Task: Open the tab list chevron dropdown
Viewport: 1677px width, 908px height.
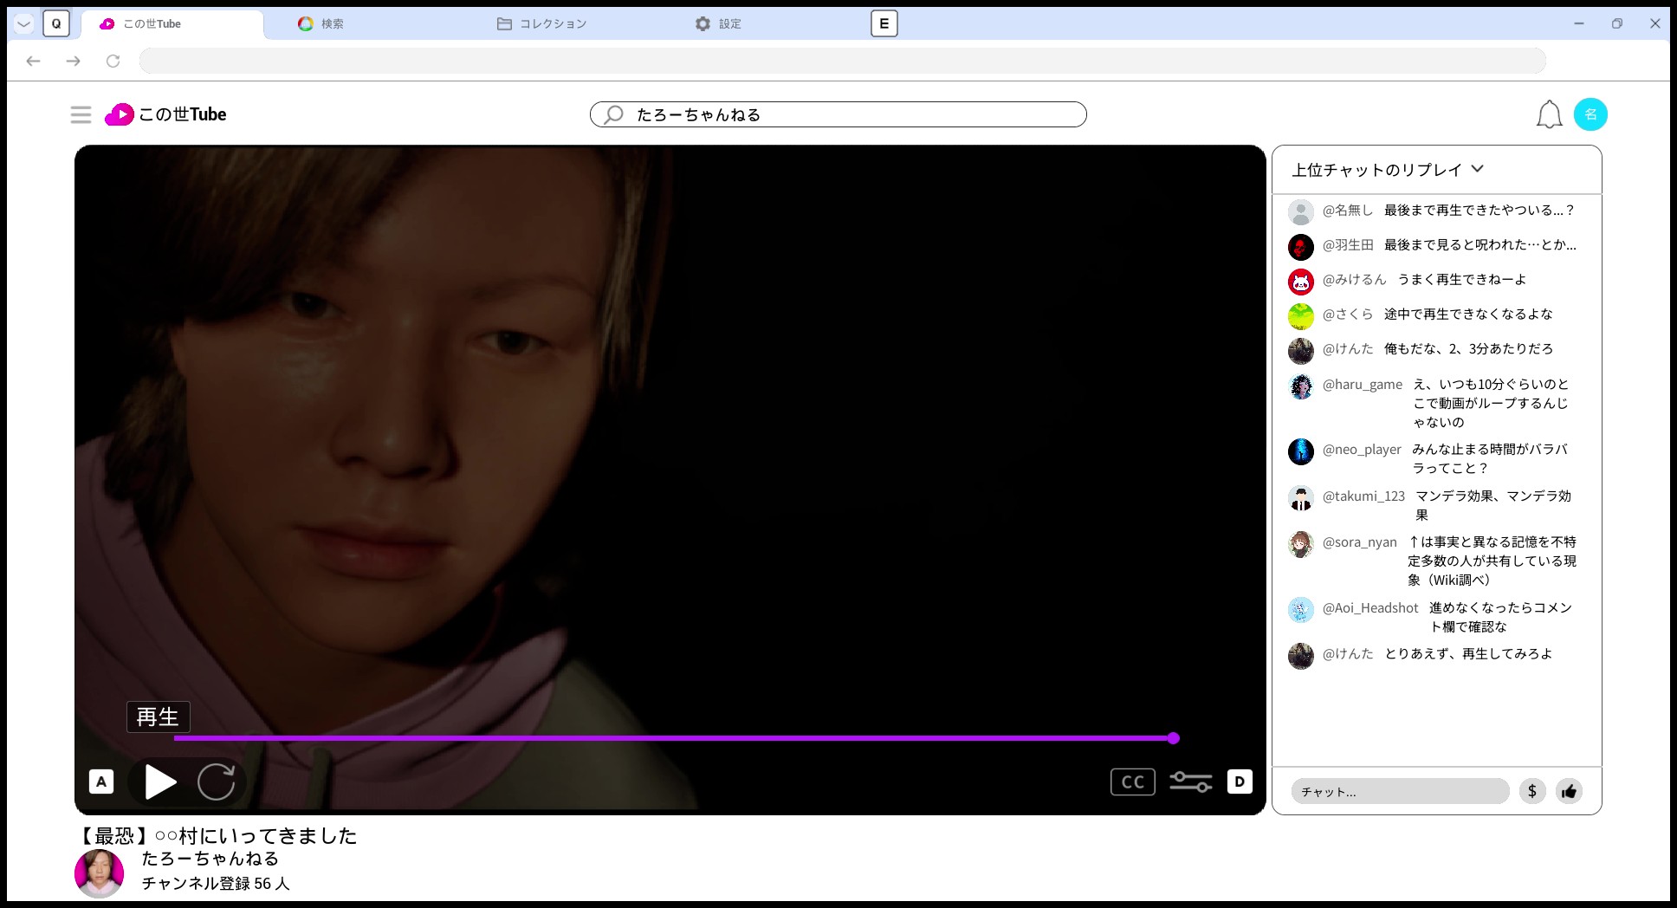Action: pyautogui.click(x=24, y=23)
